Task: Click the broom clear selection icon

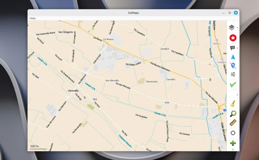Action: click(x=233, y=104)
